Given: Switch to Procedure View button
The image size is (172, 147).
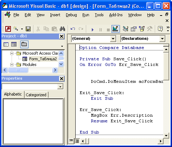Looking at the screenshot, I should click(71, 141).
